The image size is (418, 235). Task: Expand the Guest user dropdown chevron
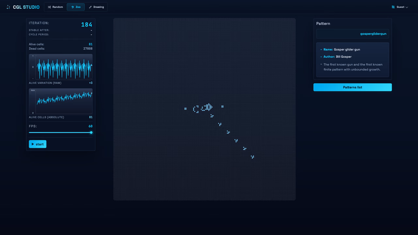(x=407, y=7)
